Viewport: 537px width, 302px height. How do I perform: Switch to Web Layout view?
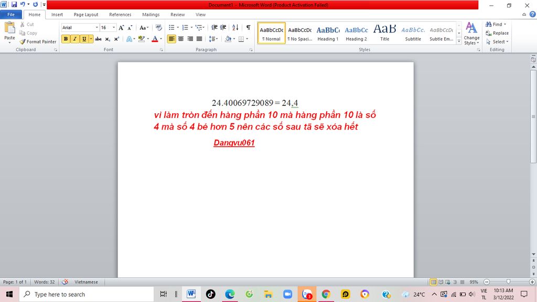(448, 282)
